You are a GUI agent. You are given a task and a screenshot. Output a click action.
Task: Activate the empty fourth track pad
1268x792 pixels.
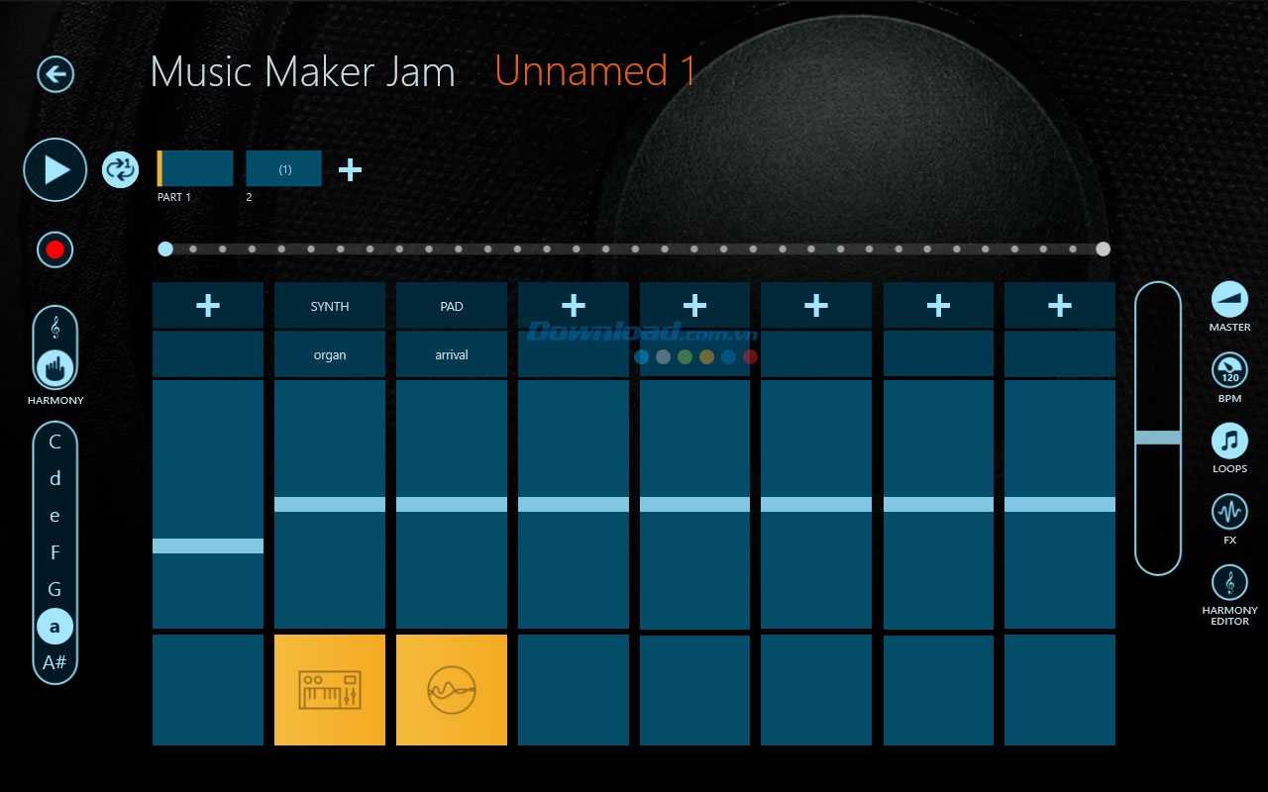pos(574,690)
